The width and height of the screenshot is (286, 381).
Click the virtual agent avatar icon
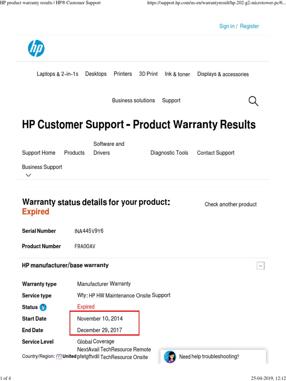[170, 357]
